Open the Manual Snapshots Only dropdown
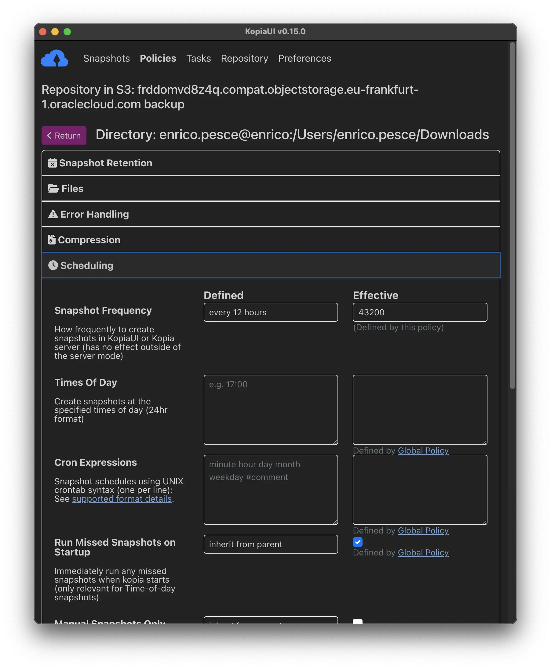 point(271,620)
